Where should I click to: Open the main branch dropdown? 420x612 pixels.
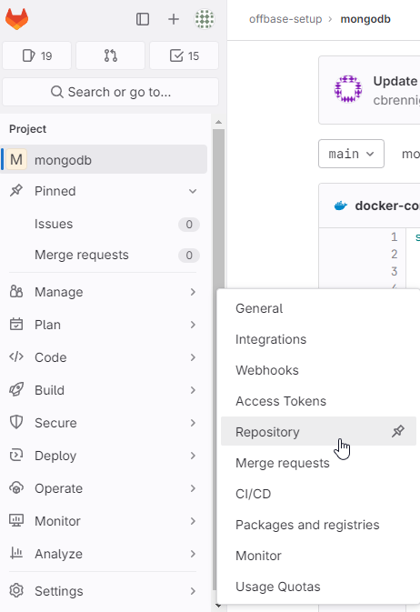(351, 154)
